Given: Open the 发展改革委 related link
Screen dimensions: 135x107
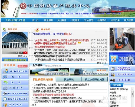Looking at the screenshot, I should (115, 96).
